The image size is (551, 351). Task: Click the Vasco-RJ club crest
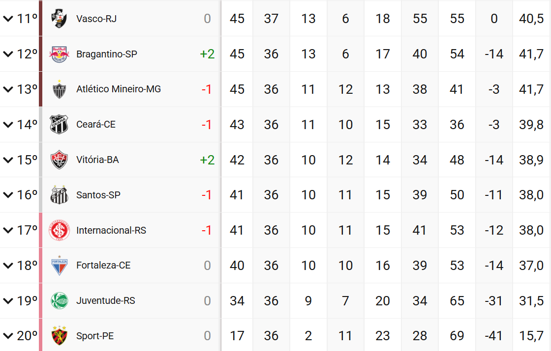point(59,19)
